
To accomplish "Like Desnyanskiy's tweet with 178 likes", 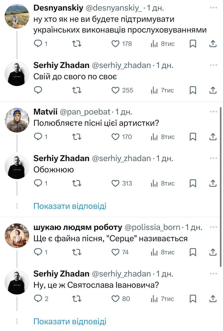I will tap(115, 44).
